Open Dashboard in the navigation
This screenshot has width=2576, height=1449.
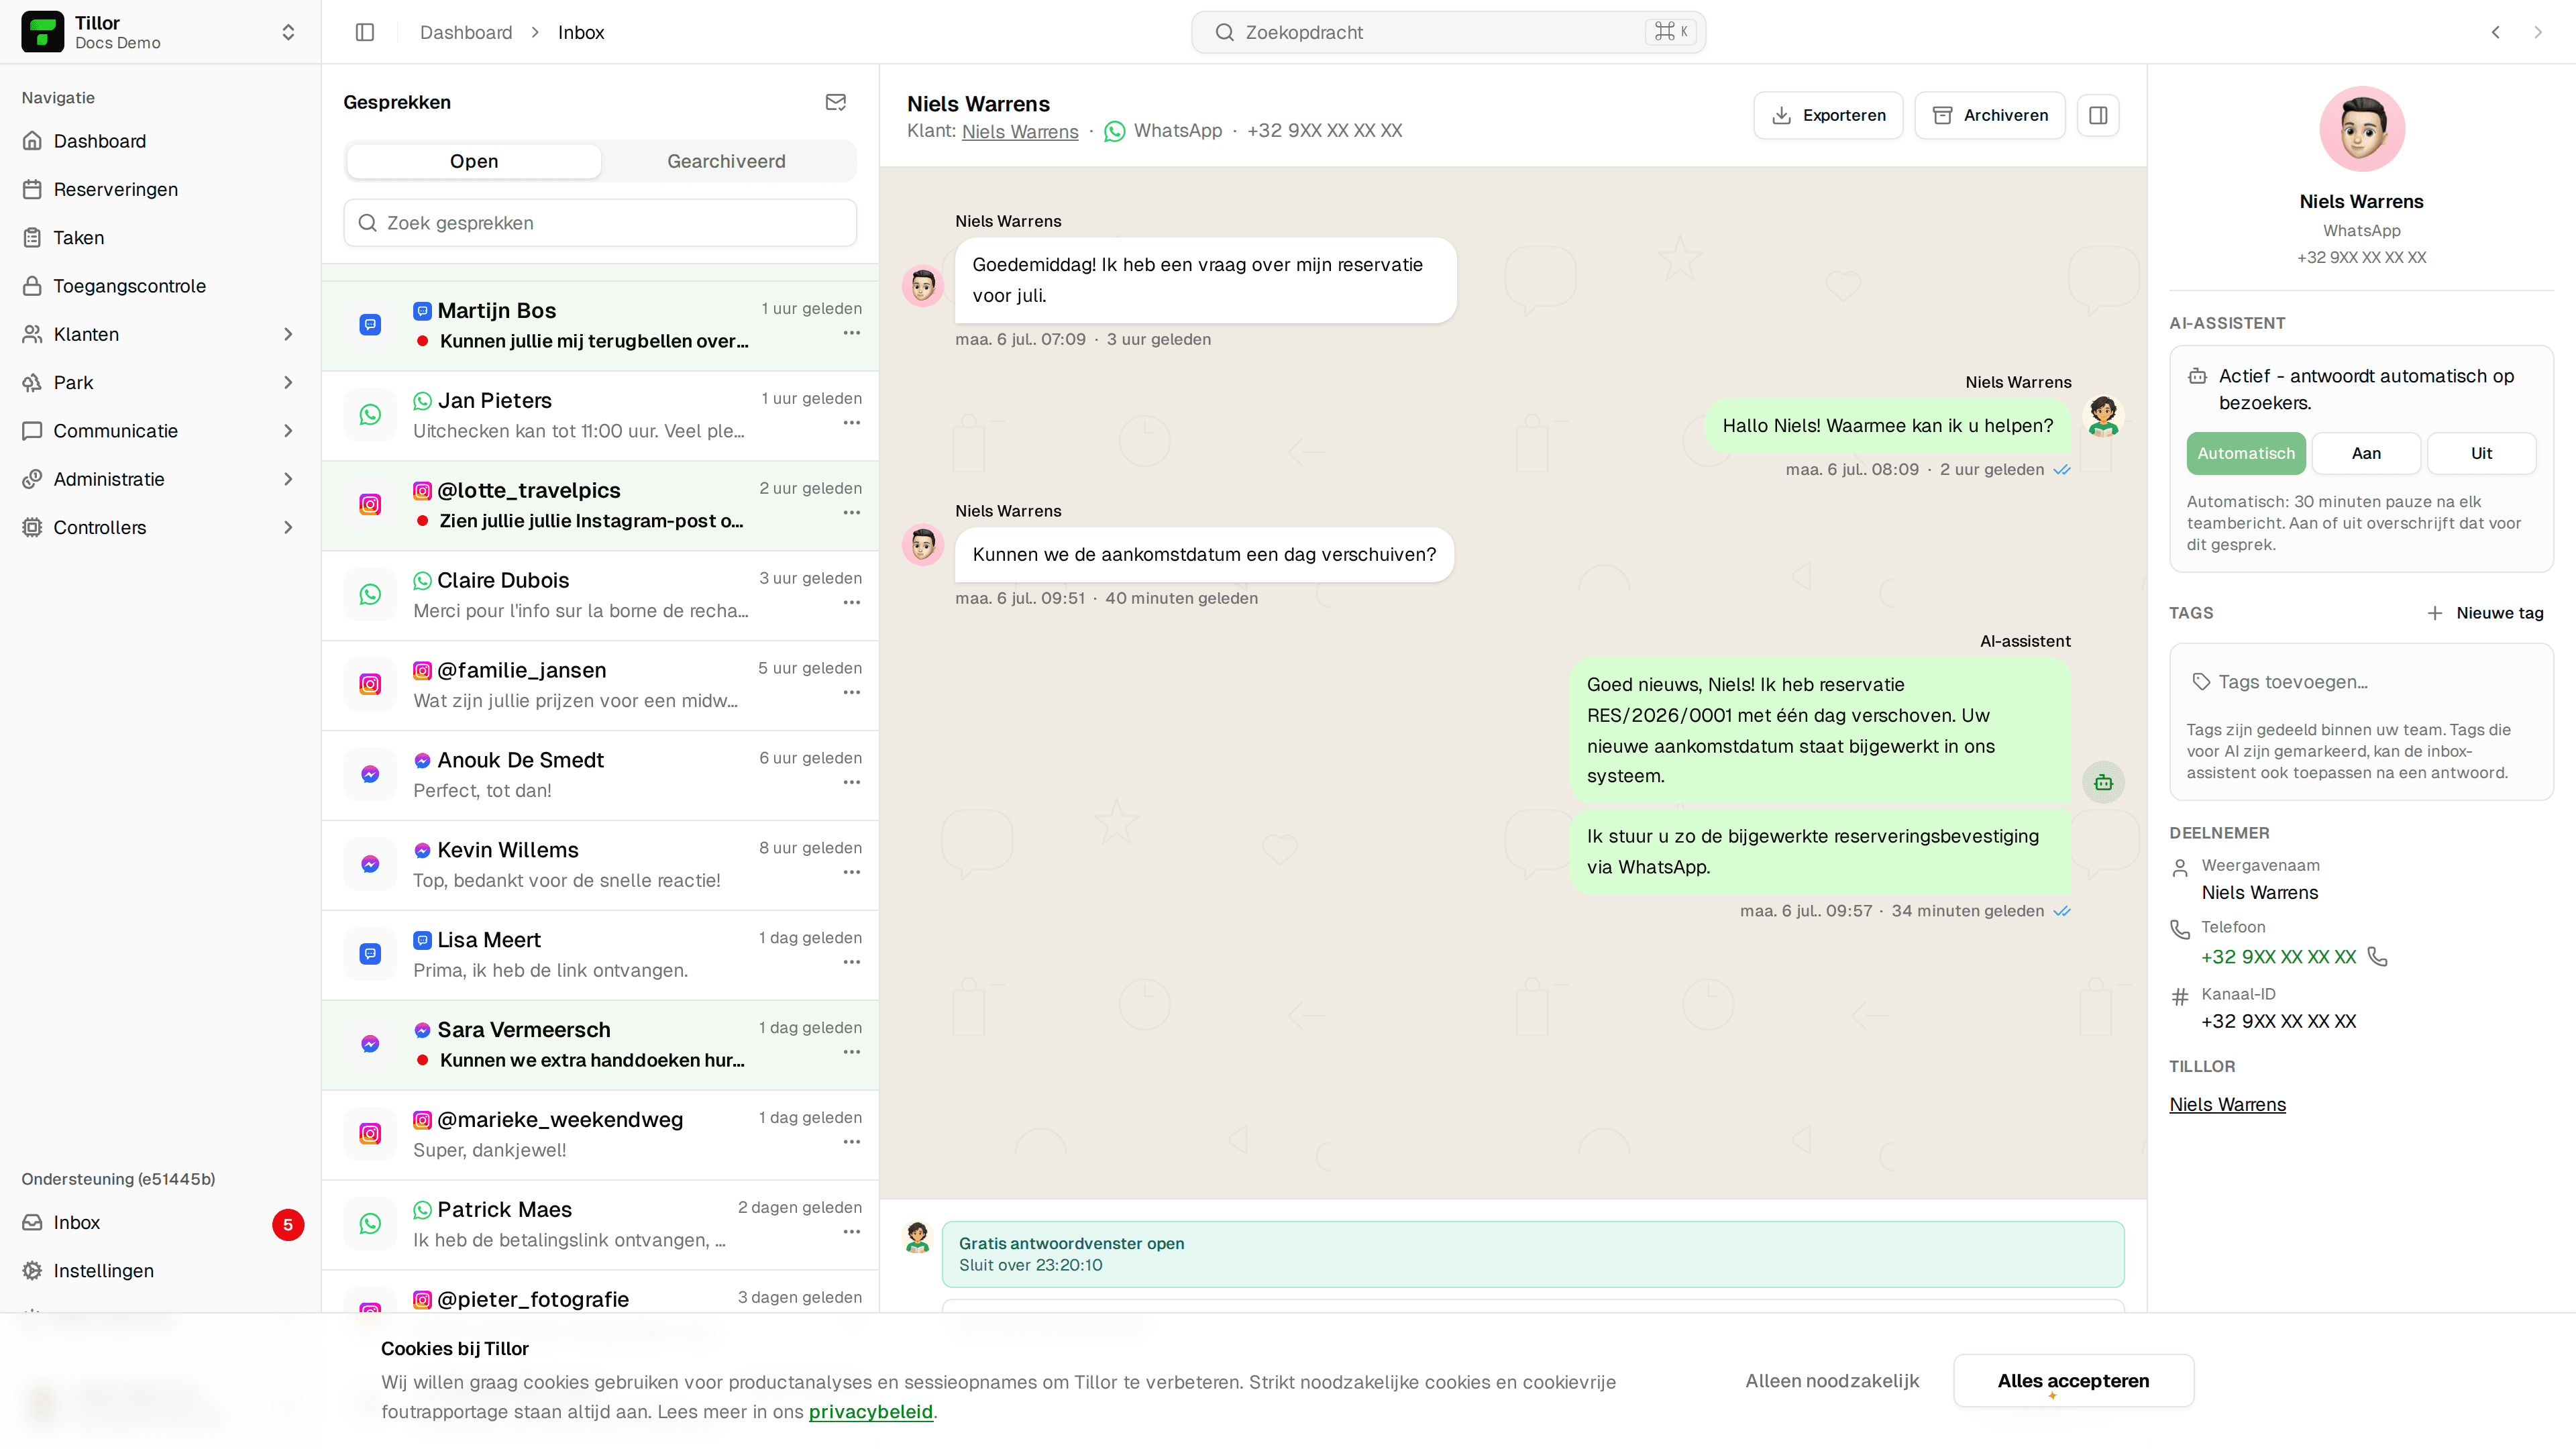click(160, 141)
